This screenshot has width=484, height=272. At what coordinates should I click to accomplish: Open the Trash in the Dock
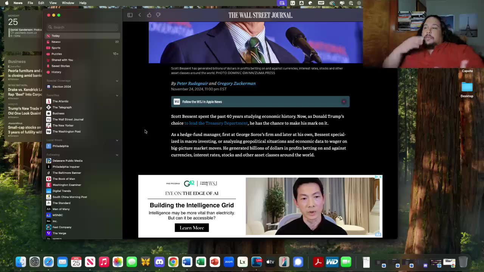(x=463, y=262)
